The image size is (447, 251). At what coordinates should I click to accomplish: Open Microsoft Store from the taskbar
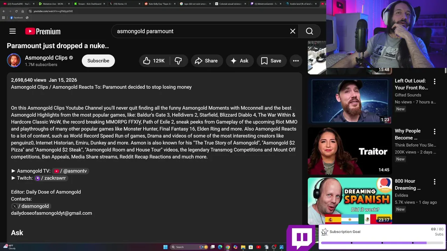pos(251,247)
